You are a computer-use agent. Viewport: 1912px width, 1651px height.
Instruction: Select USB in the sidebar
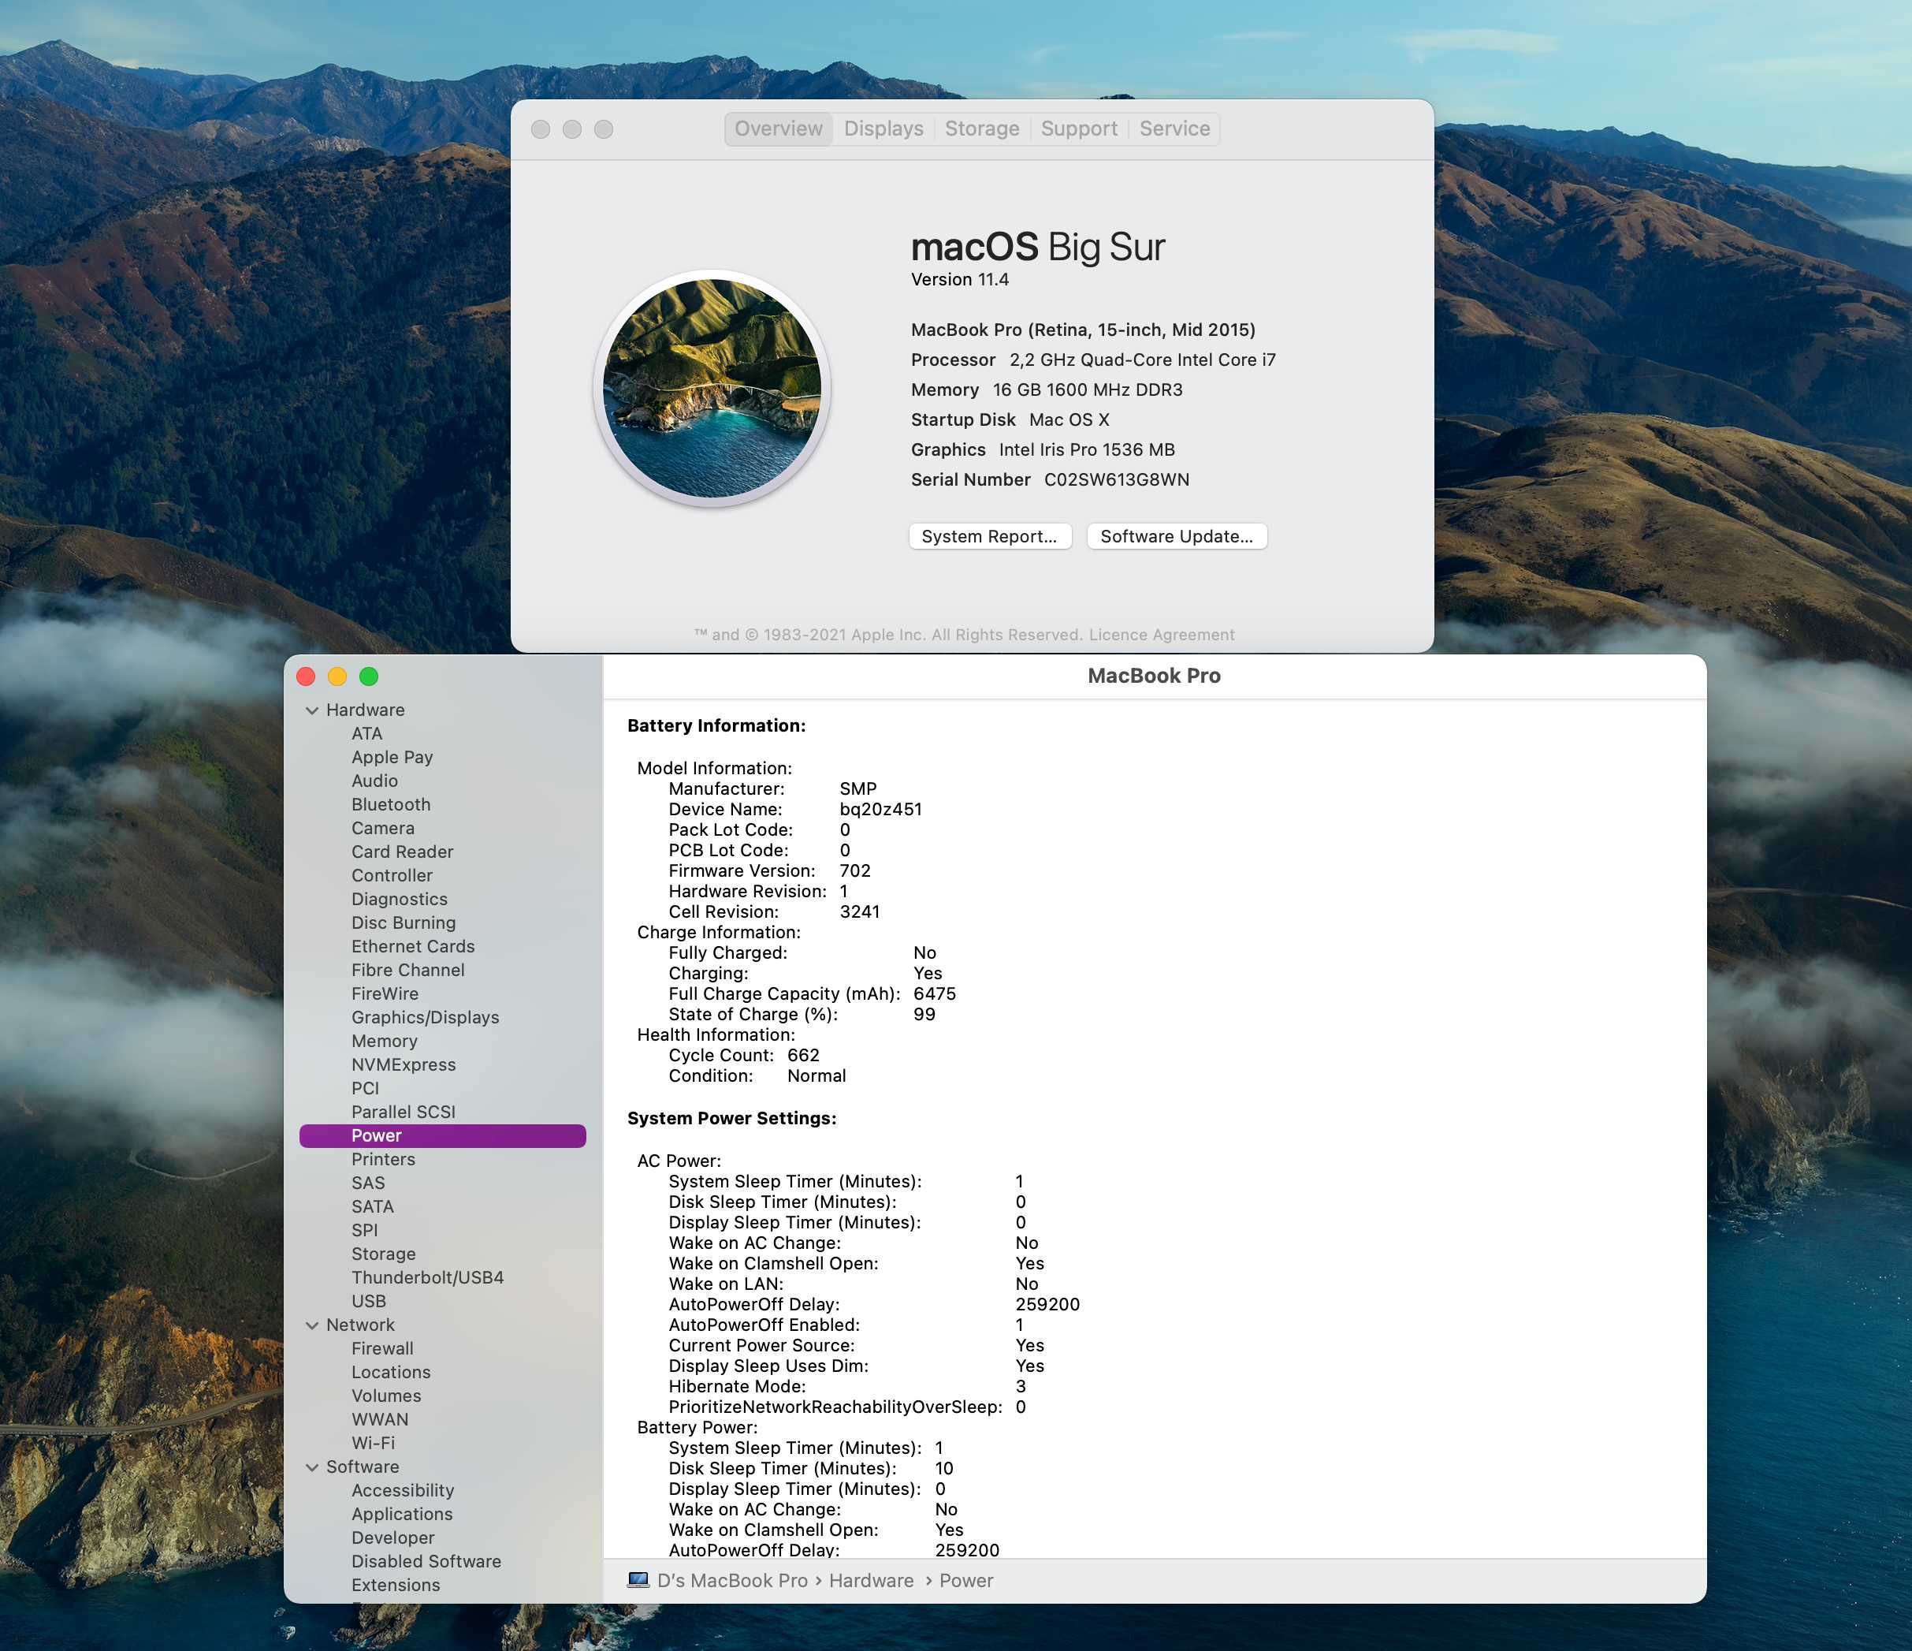click(368, 1302)
